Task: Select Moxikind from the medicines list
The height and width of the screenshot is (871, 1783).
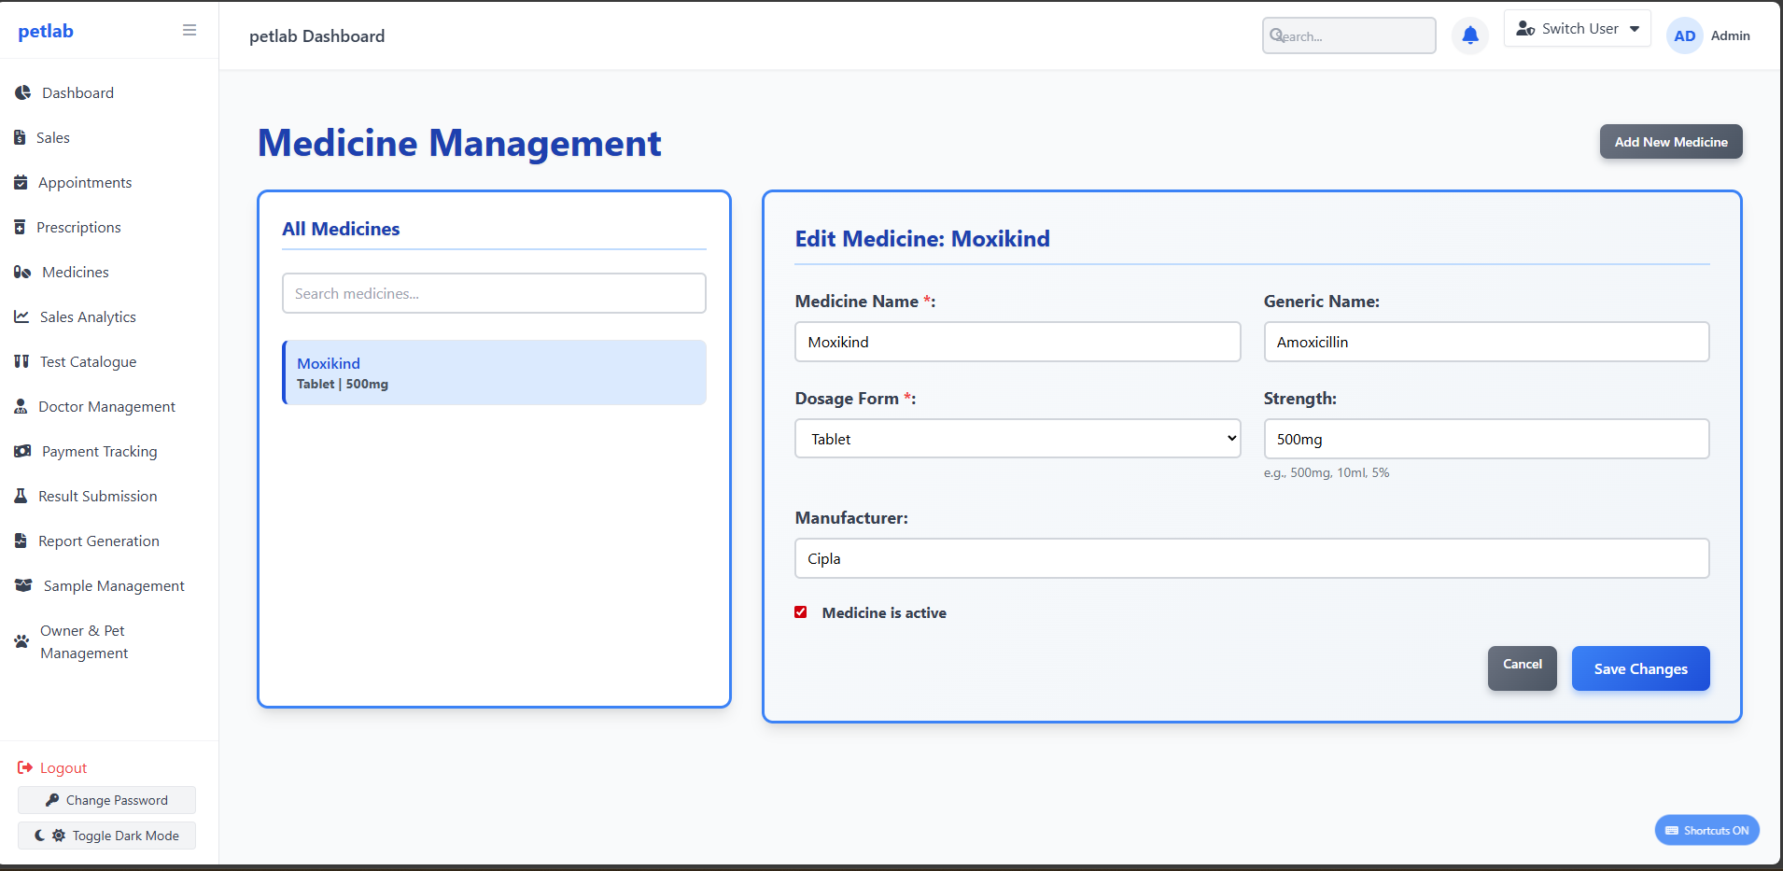Action: pyautogui.click(x=494, y=372)
